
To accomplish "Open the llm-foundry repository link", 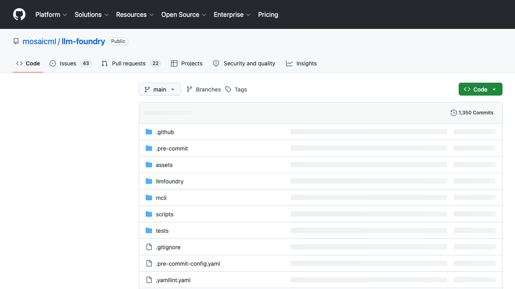I will [x=83, y=41].
